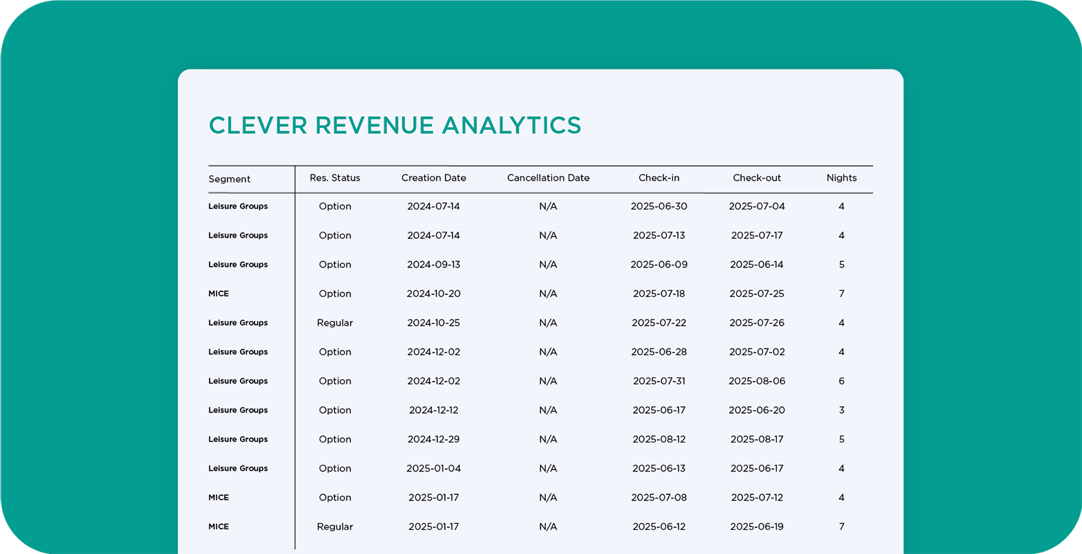Click check-in date 2025-06-30
Screen dimensions: 1082x554
coord(659,206)
